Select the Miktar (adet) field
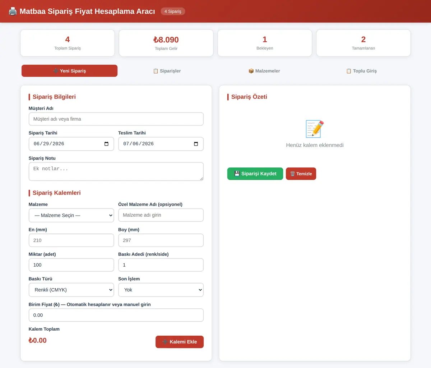The image size is (431, 368). [71, 265]
